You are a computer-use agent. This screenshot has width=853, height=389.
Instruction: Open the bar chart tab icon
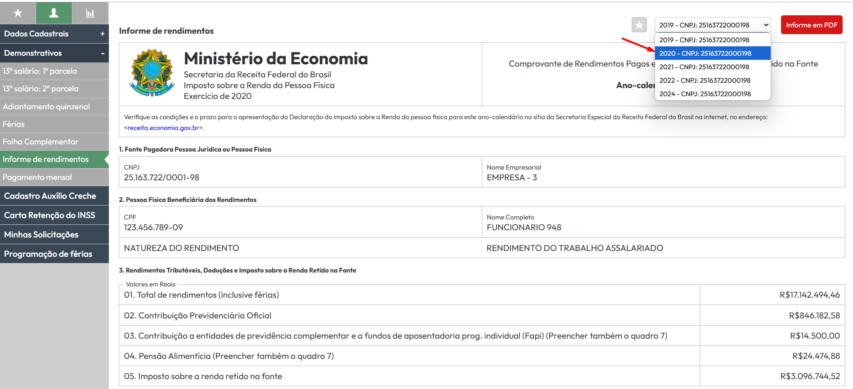[90, 13]
